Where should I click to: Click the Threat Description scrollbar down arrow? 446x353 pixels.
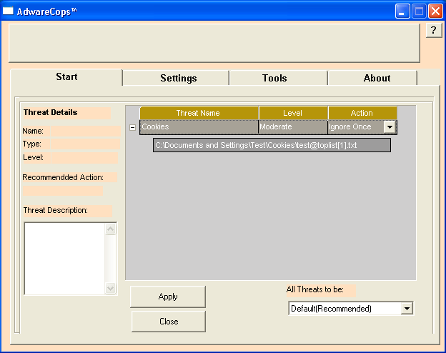pos(110,289)
